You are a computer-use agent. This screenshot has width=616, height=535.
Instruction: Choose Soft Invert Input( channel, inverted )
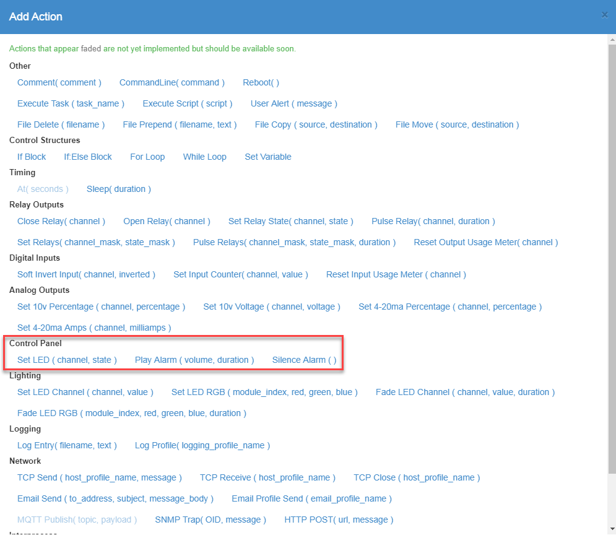86,274
